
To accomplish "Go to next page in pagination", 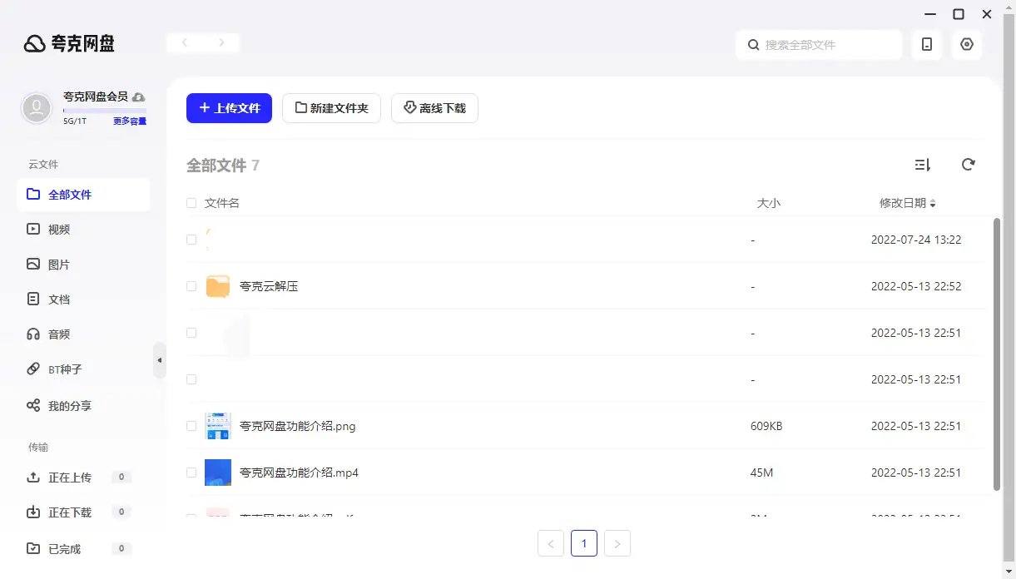I will 617,543.
